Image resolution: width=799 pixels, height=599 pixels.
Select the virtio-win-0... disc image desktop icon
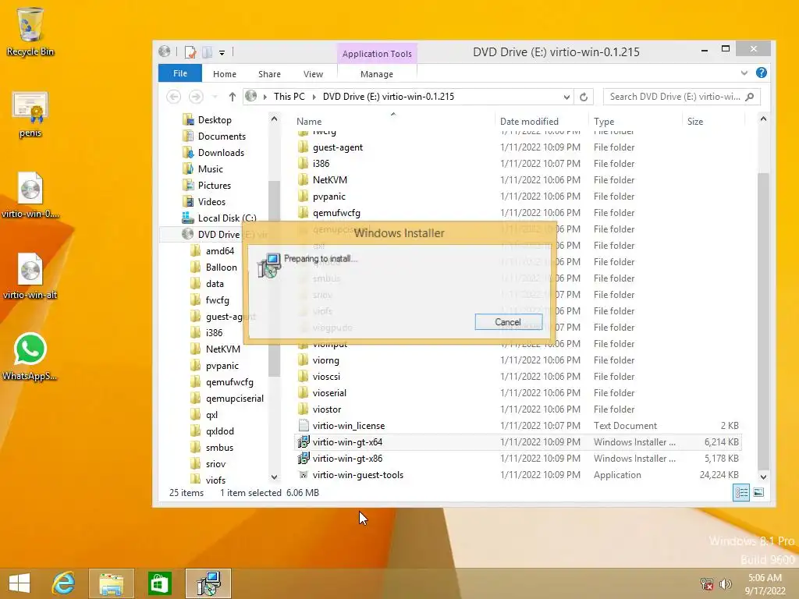click(30, 195)
